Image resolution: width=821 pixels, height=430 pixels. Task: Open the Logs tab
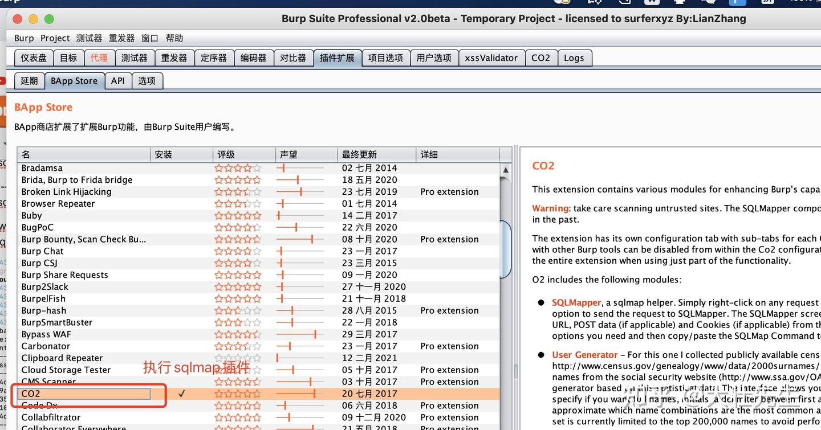pos(574,57)
